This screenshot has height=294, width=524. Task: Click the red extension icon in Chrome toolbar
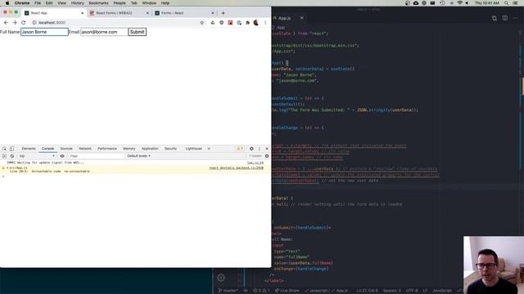click(230, 23)
